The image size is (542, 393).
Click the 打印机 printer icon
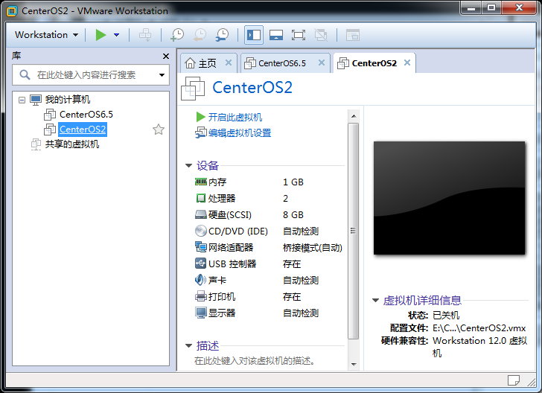pos(201,296)
